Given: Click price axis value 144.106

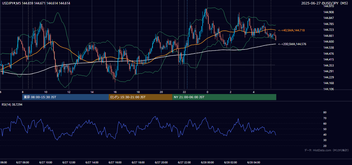Looking at the screenshot, I should pyautogui.click(x=328, y=89).
